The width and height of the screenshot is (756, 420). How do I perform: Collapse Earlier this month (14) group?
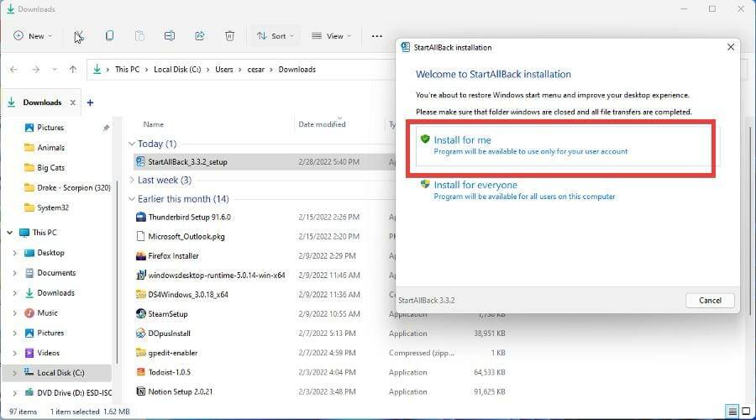point(132,199)
